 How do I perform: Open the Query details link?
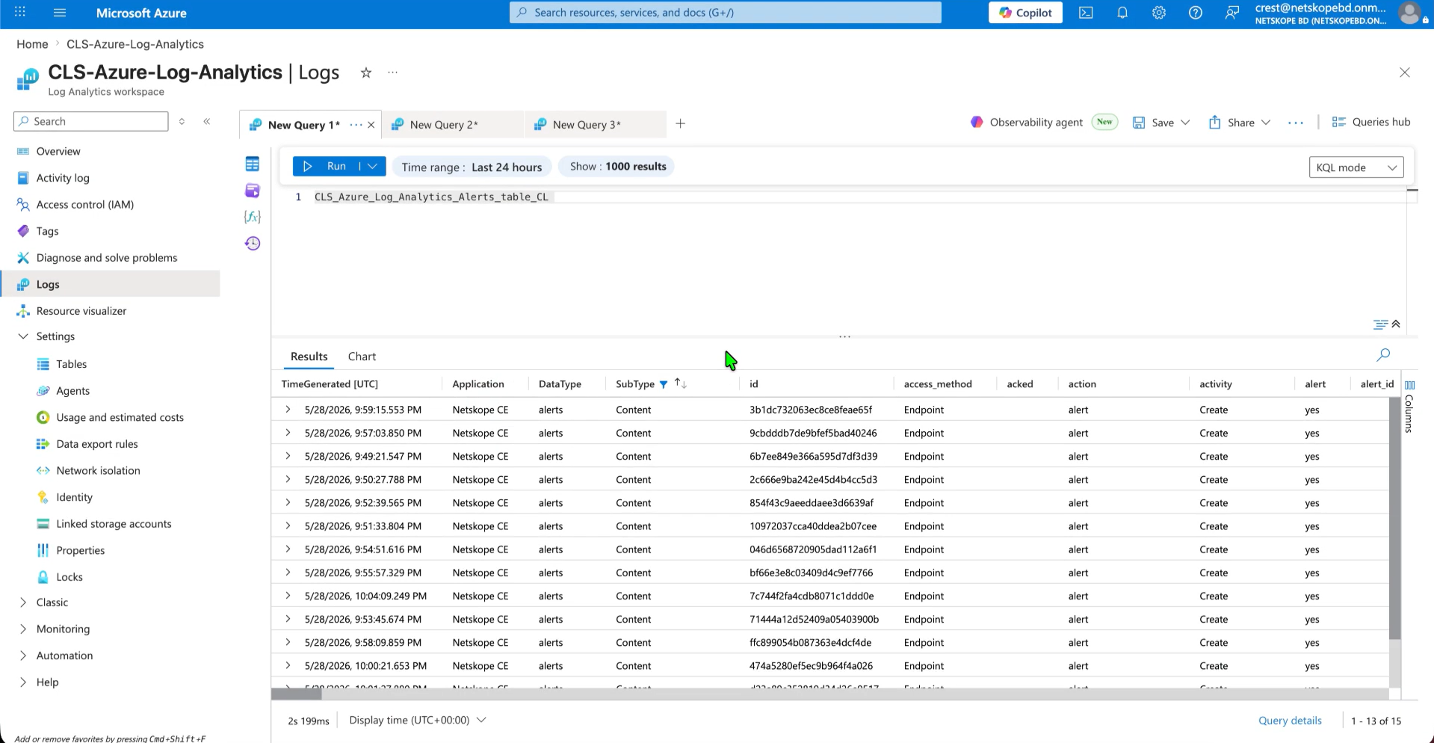[1290, 721]
